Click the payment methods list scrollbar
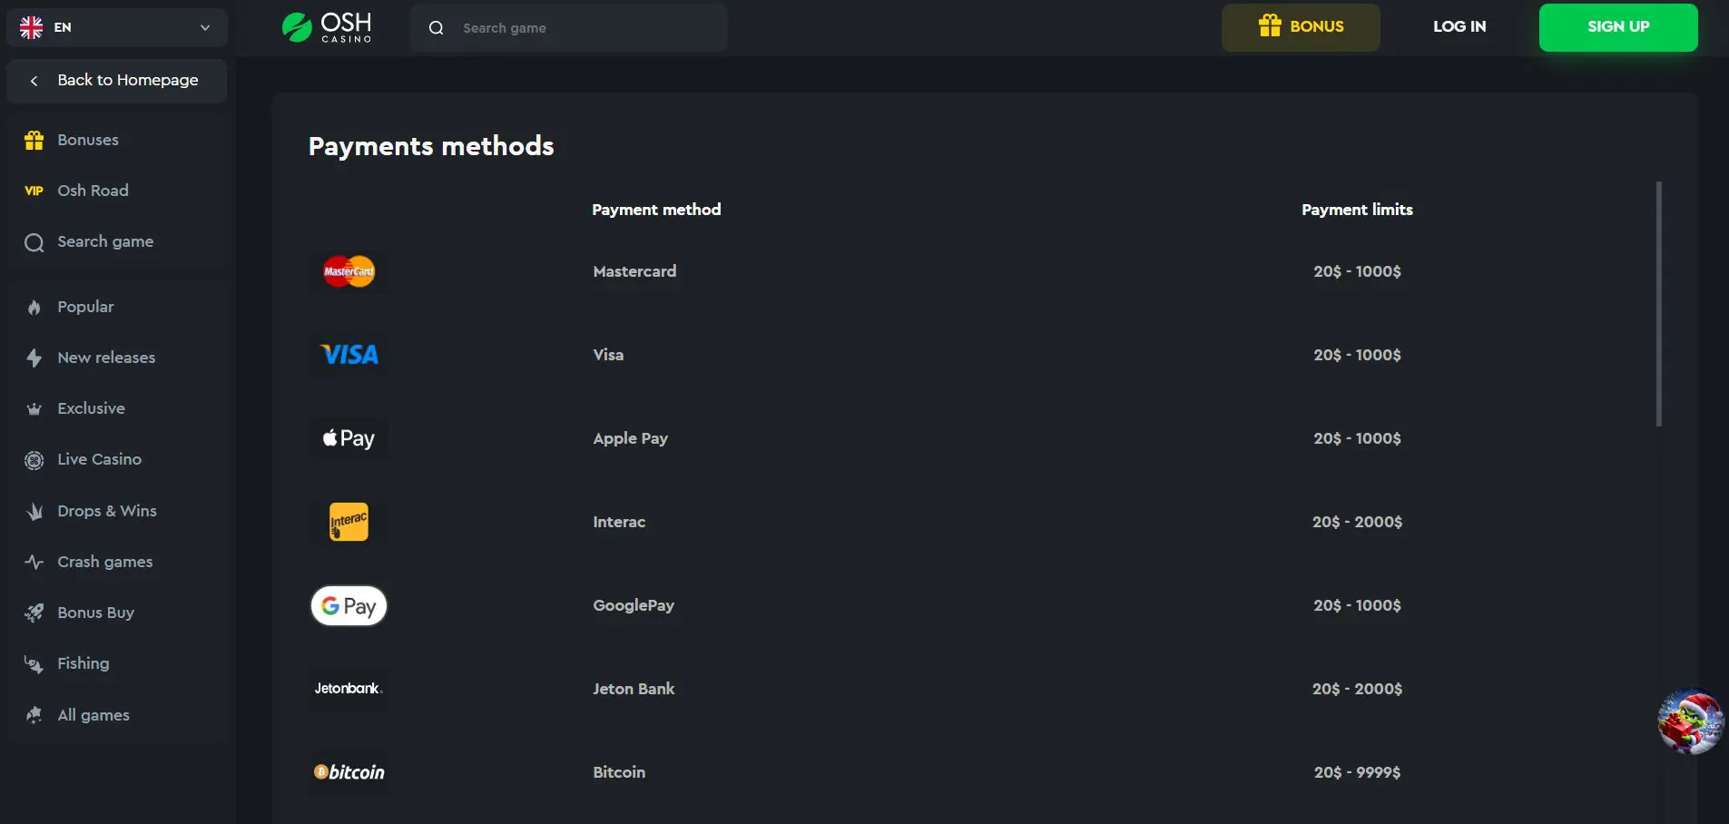This screenshot has height=824, width=1729. [1659, 304]
